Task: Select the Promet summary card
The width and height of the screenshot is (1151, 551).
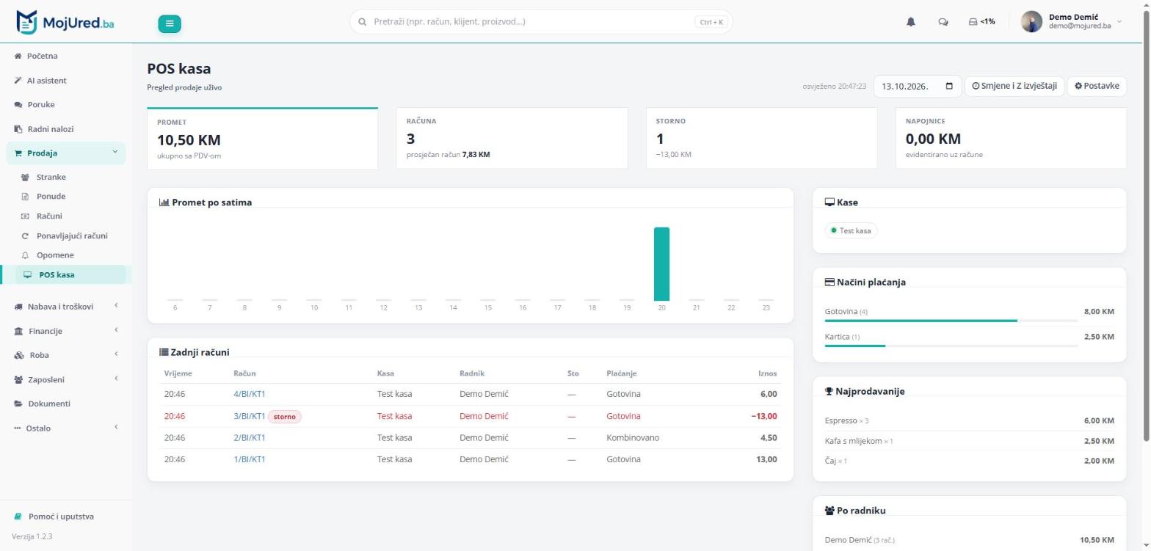Action: pyautogui.click(x=263, y=139)
